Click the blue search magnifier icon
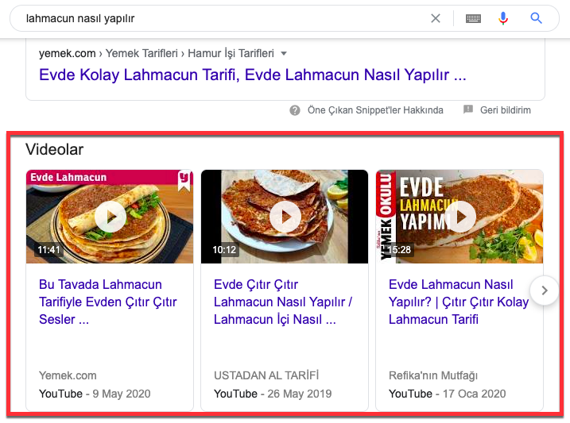 coord(536,18)
